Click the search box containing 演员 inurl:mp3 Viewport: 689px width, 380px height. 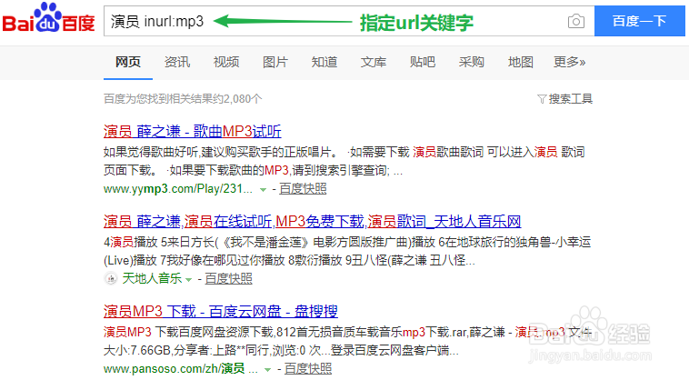[x=349, y=21]
